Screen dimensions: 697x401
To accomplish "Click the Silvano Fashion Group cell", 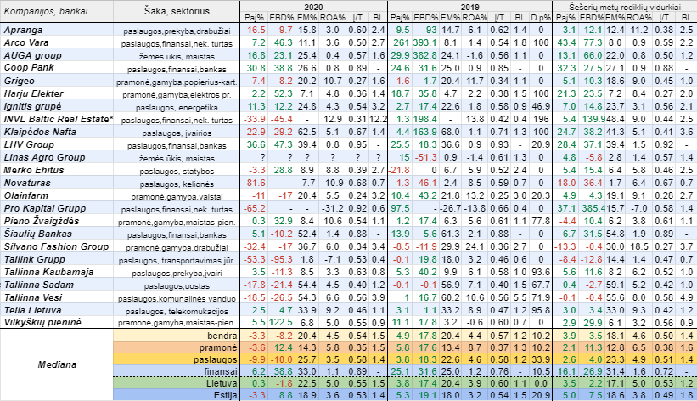I will click(x=56, y=247).
